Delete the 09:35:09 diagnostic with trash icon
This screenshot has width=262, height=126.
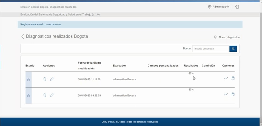pos(45,95)
